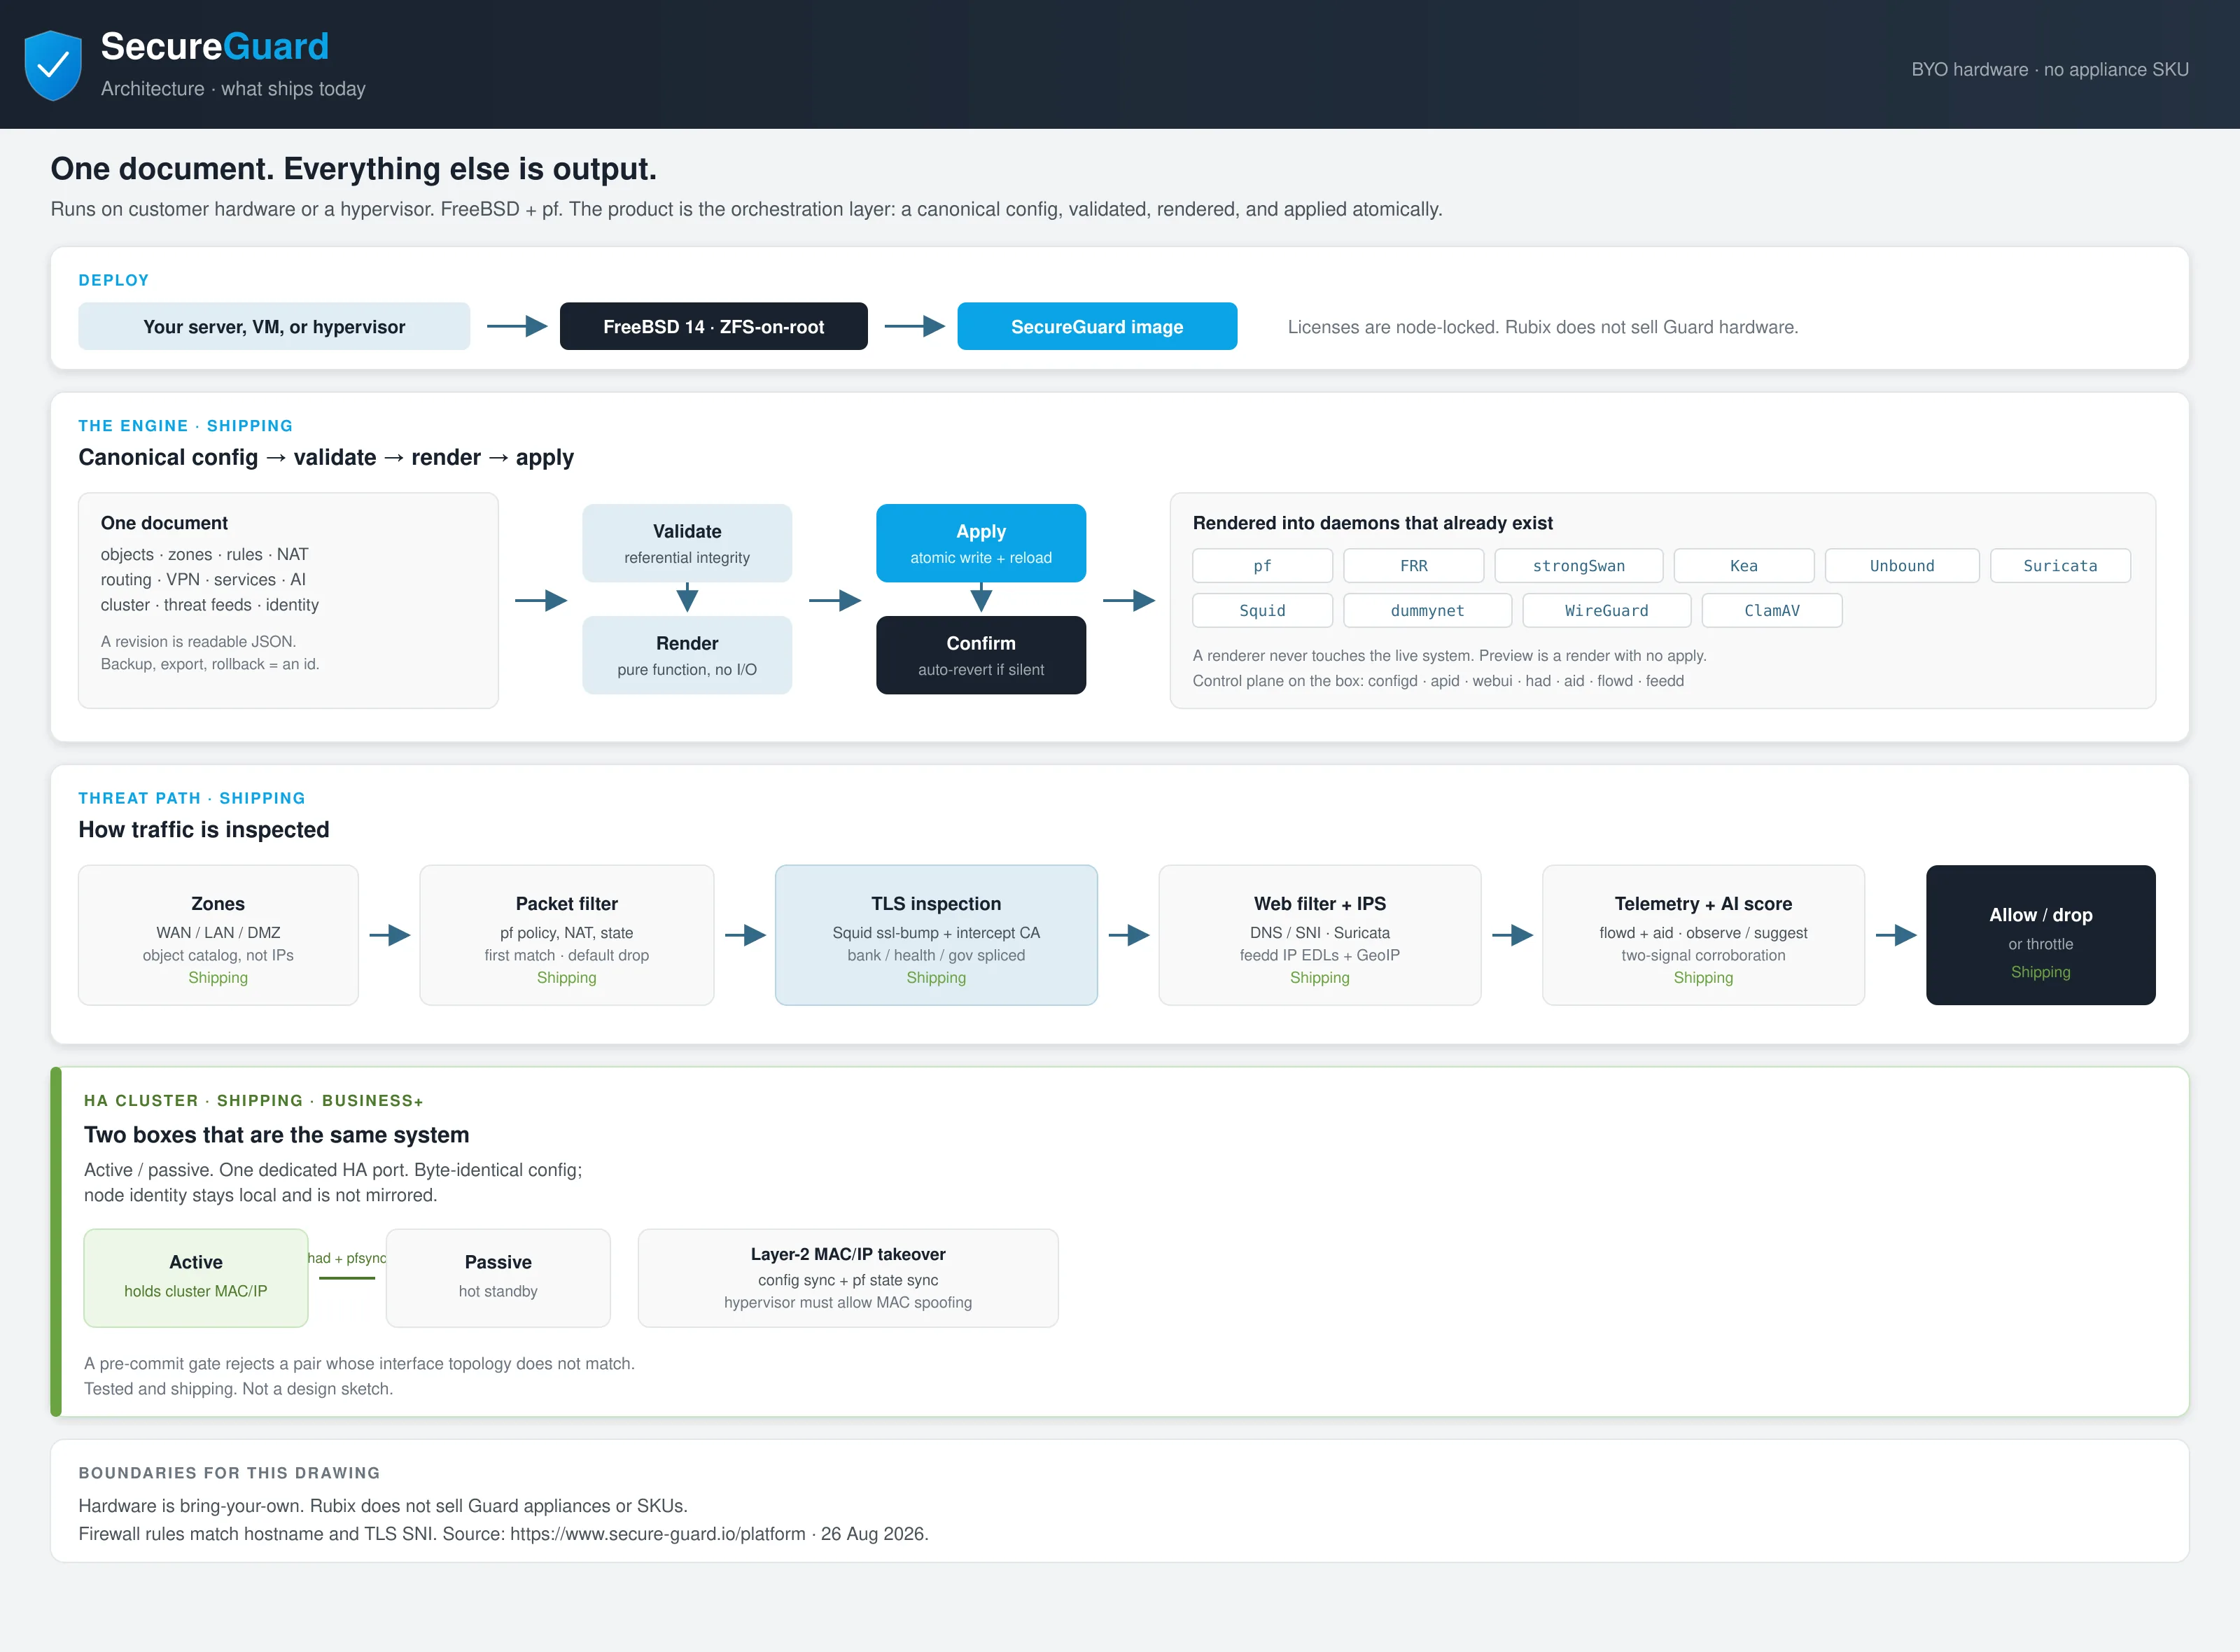This screenshot has width=2240, height=1652.
Task: Click 'BYO hardware · no appliance SKU' text
Action: click(x=2050, y=69)
